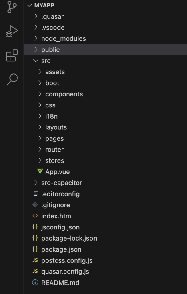Click the git icon beside .gitignore
This screenshot has width=187, height=294.
point(35,205)
